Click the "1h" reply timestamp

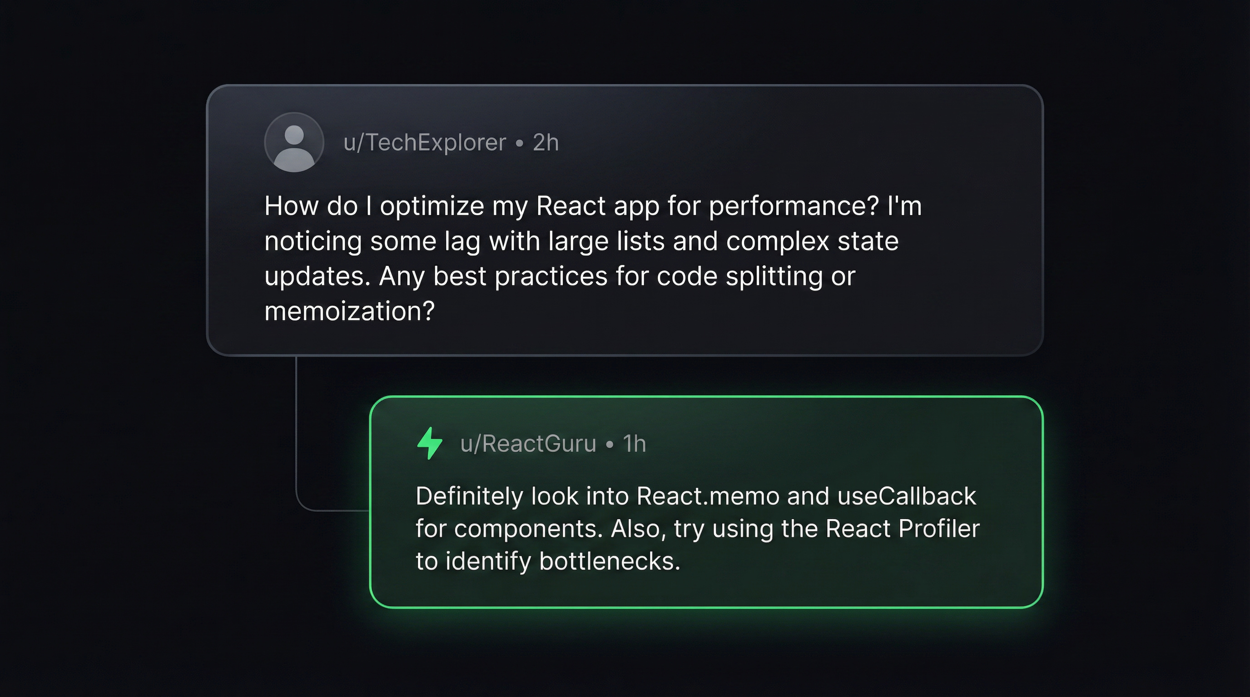pos(634,443)
